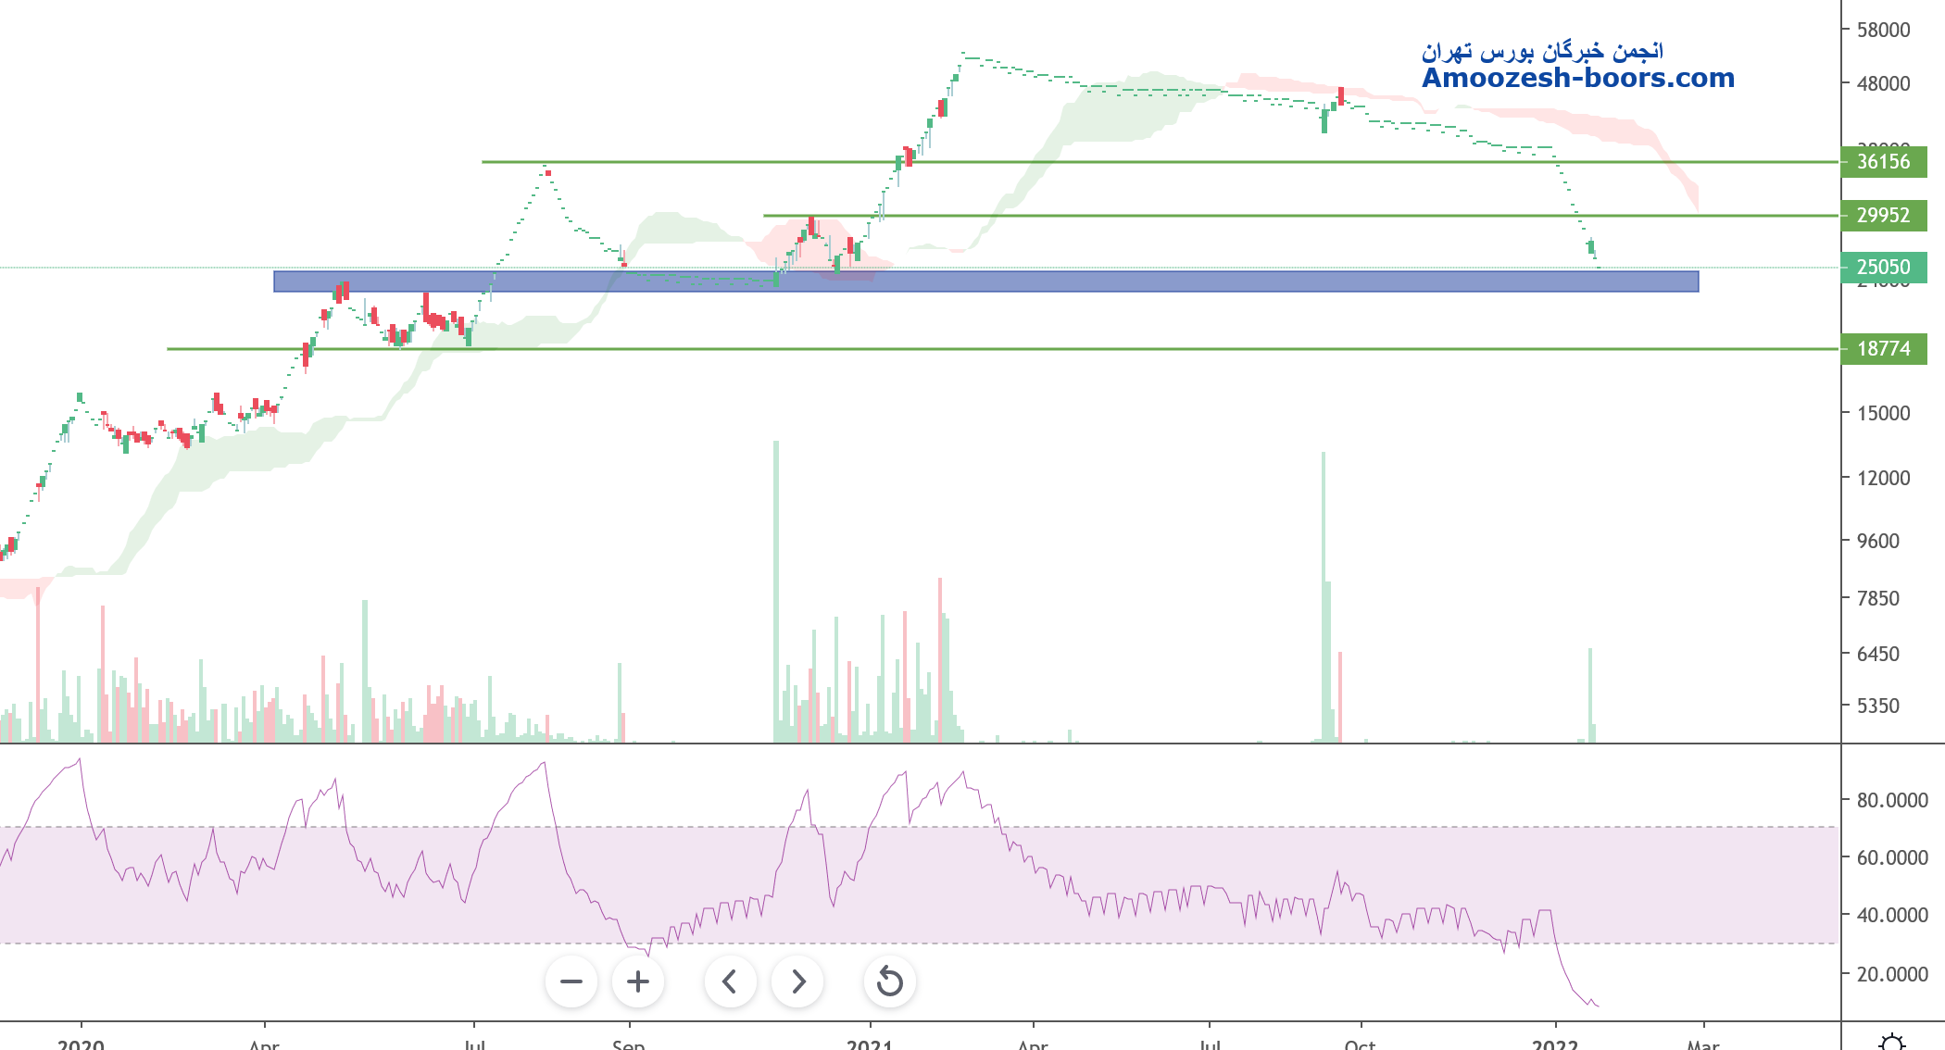
Task: Select the 18774 price level label
Action: (1883, 349)
